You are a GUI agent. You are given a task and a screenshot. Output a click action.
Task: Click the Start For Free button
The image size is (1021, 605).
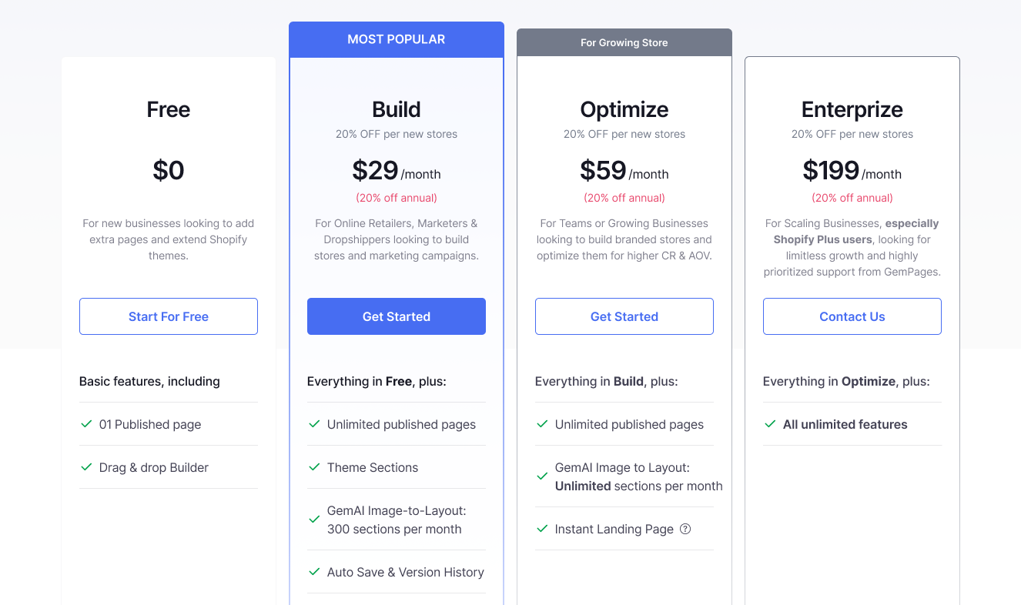tap(168, 316)
